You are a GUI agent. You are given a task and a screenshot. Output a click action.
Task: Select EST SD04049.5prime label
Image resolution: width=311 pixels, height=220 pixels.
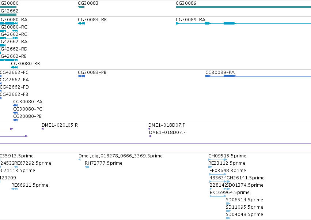pos(244,215)
